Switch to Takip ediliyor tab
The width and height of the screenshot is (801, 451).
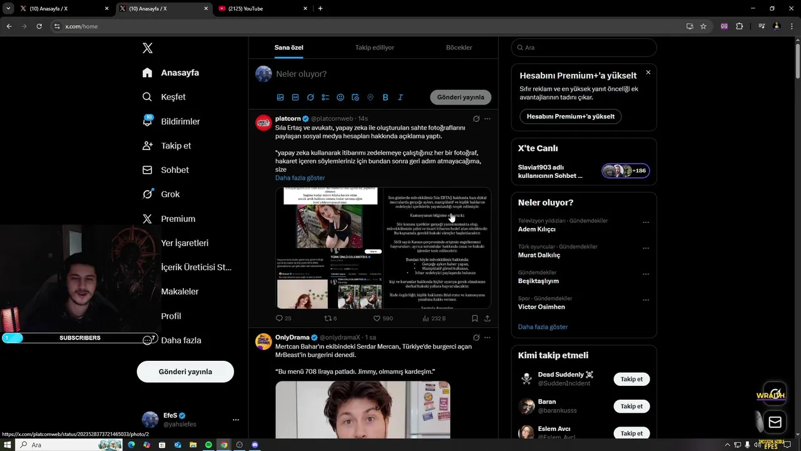tap(374, 48)
